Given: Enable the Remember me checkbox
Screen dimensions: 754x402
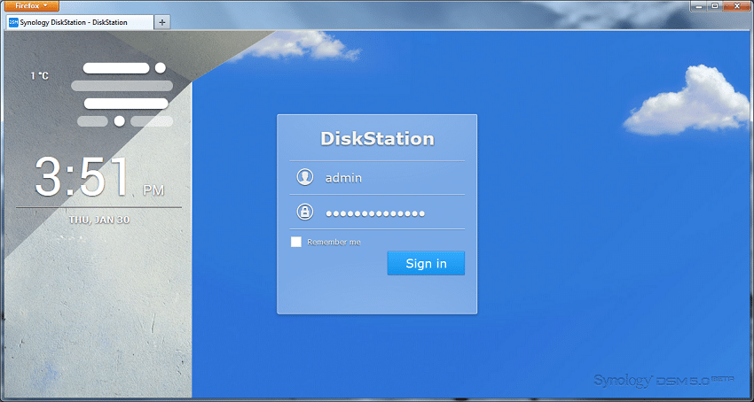Looking at the screenshot, I should point(296,242).
